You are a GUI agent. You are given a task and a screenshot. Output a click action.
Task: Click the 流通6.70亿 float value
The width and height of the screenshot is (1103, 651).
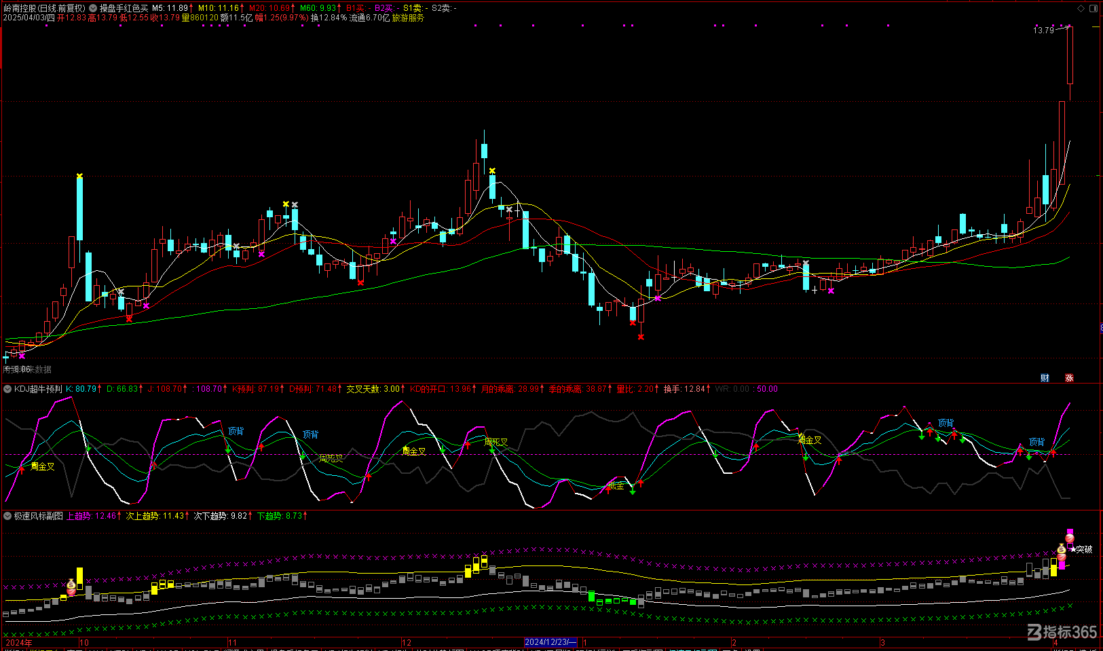[369, 18]
